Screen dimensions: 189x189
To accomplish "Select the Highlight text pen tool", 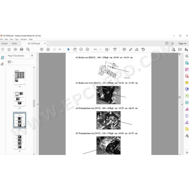I will (130, 49).
